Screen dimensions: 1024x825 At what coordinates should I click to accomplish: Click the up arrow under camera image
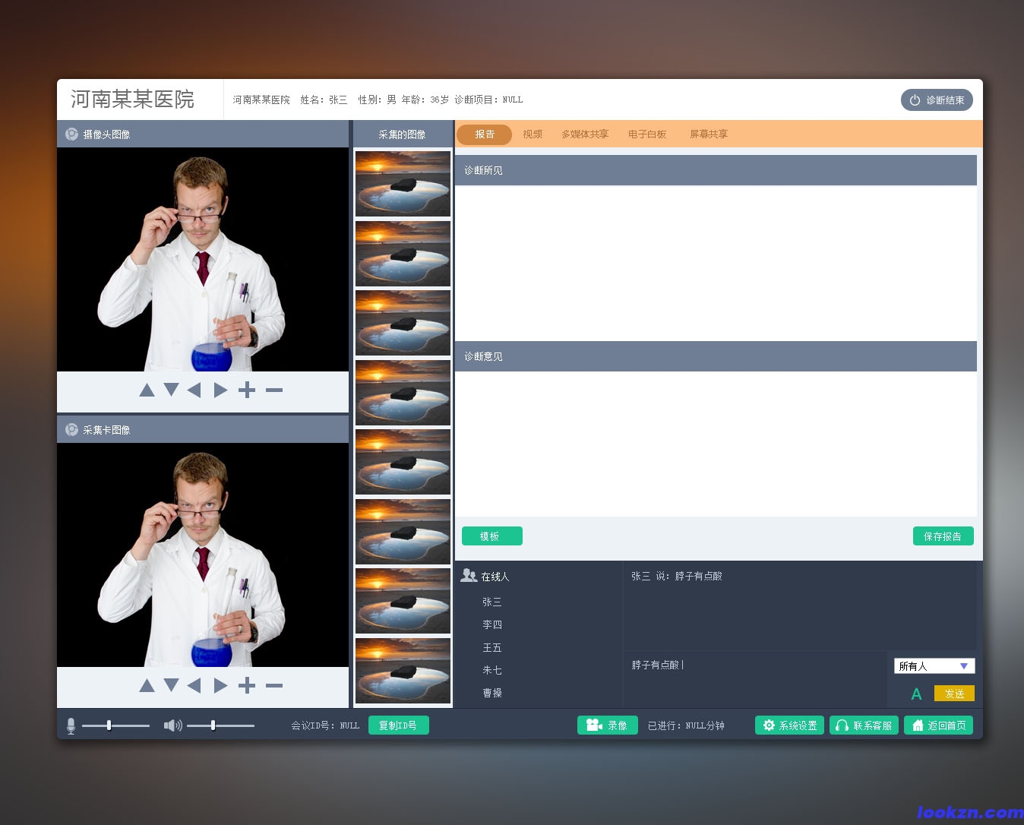point(147,390)
